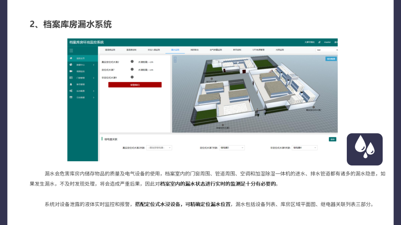This screenshot has width=401, height=225.
Task: Select the 数据中心 sidebar icon
Action: coord(70,64)
